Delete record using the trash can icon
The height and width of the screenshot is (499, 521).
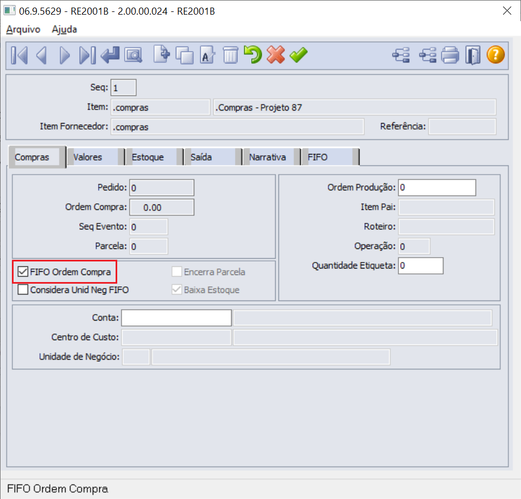coord(230,55)
